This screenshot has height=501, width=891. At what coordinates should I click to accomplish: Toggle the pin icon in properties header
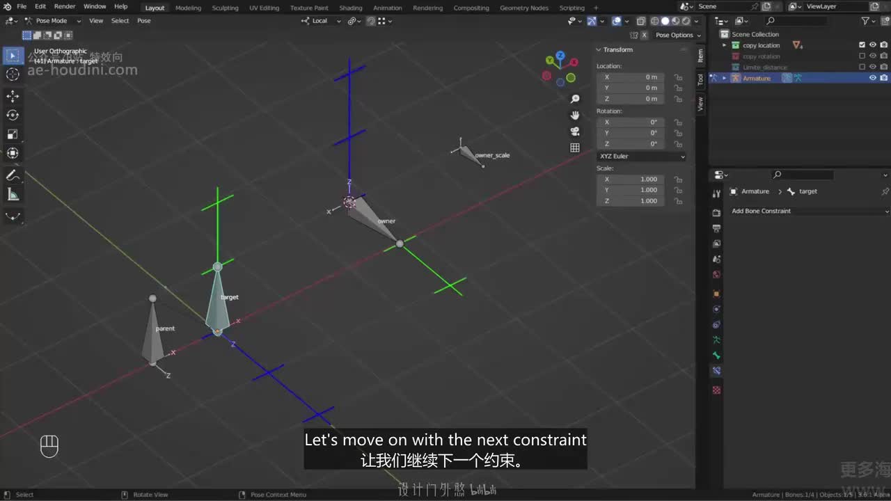pyautogui.click(x=885, y=191)
